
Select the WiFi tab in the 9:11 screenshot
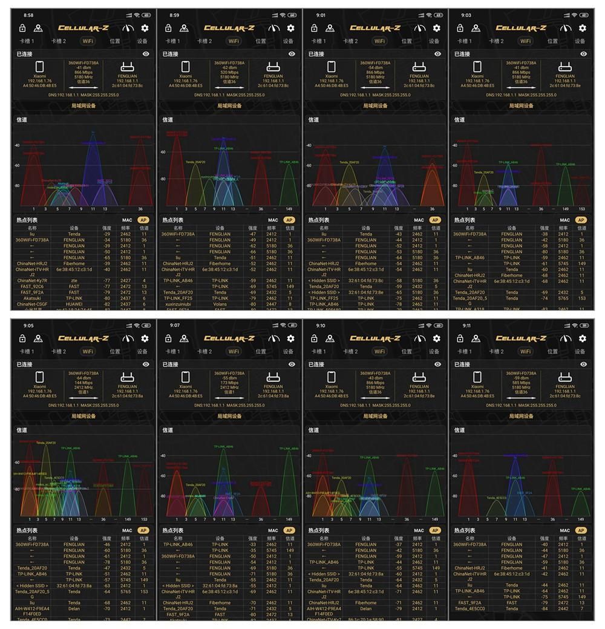coord(525,351)
